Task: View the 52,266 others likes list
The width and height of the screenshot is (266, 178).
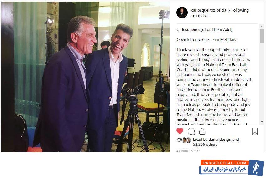Action: tap(205, 145)
